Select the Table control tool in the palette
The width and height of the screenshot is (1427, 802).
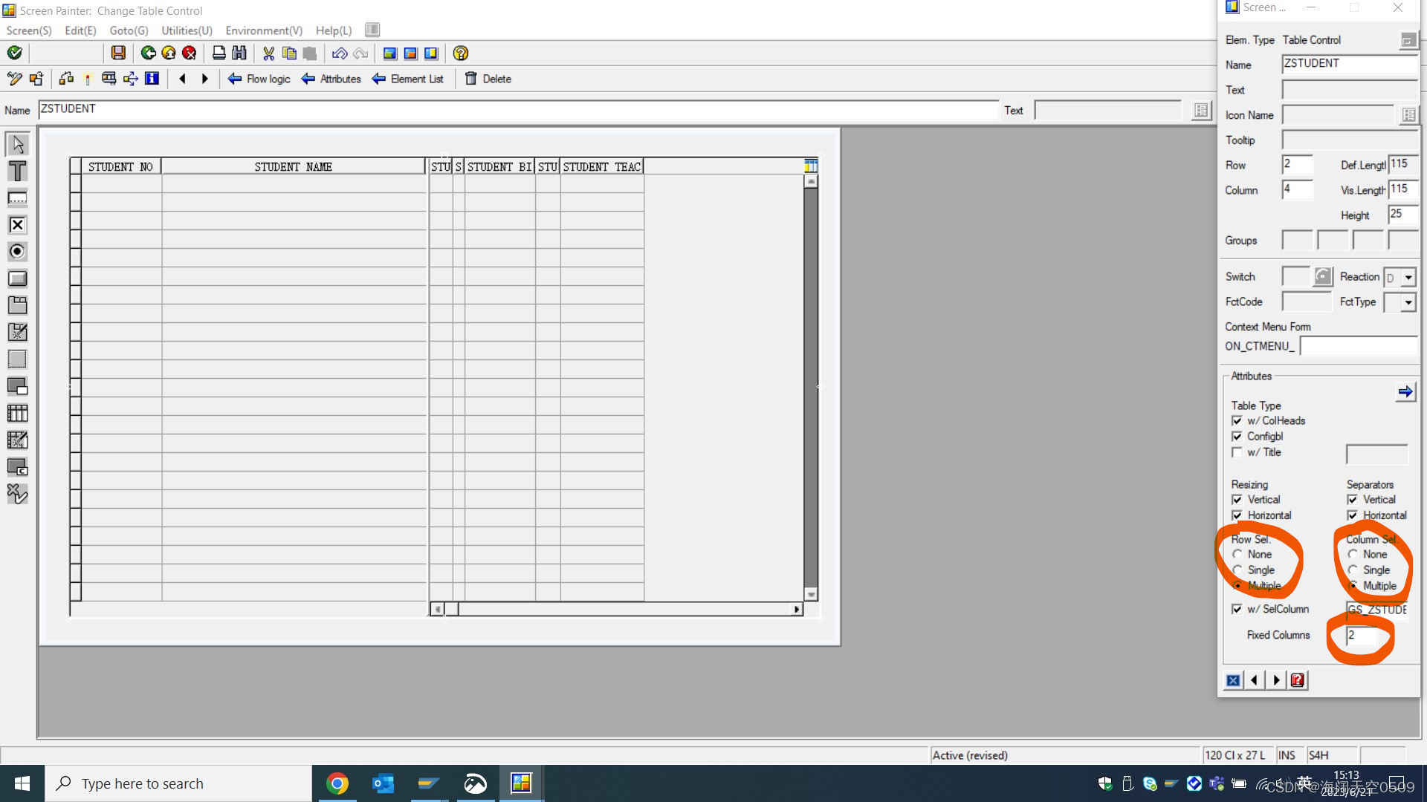[x=17, y=413]
